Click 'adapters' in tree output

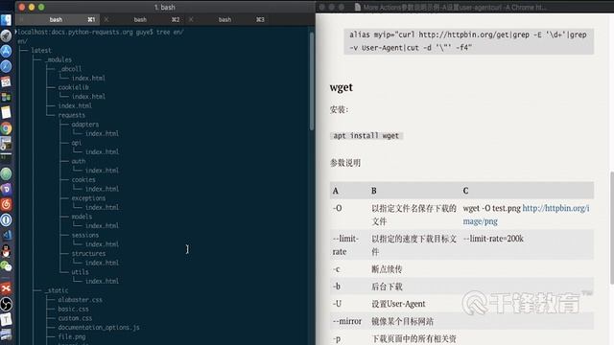coord(85,125)
